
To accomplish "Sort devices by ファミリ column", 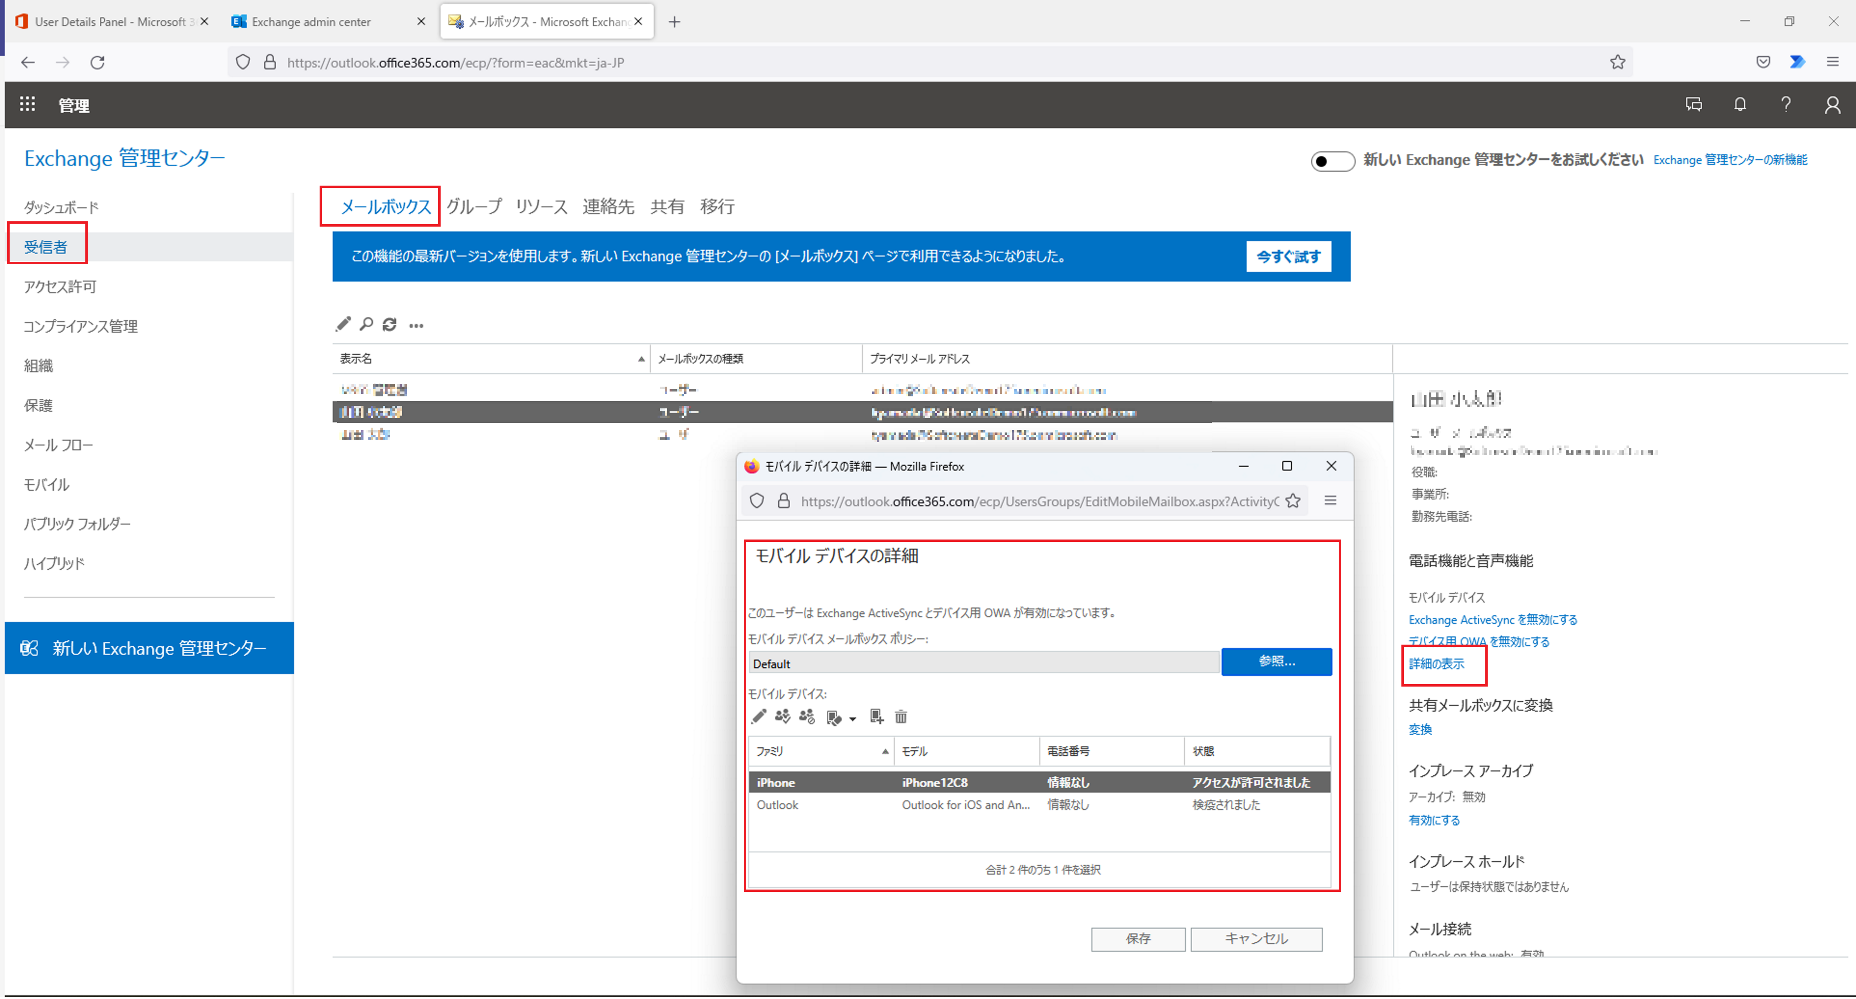I will (x=821, y=751).
